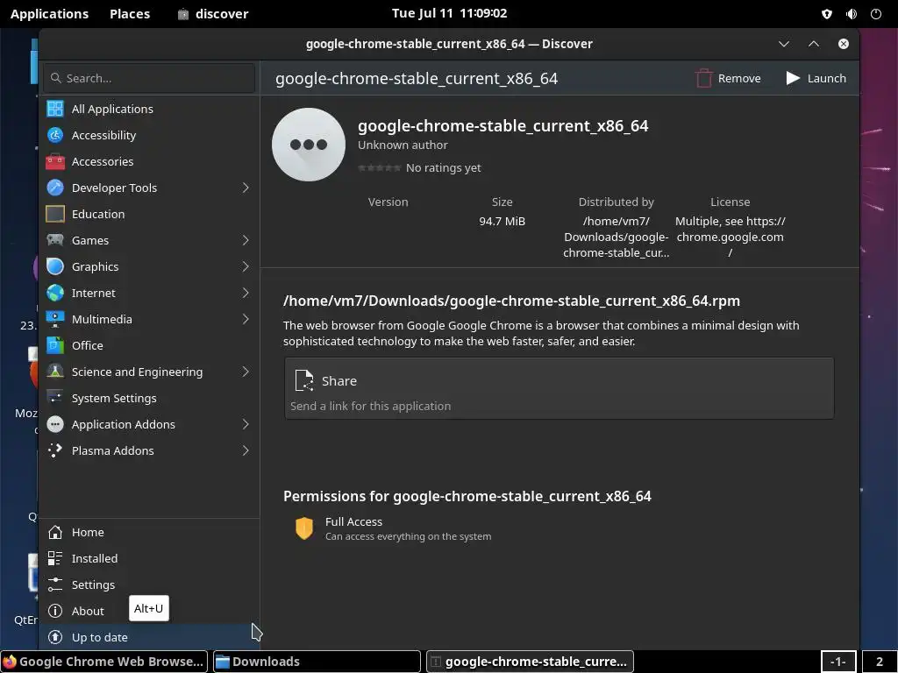Image resolution: width=898 pixels, height=673 pixels.
Task: Click the volume icon in system tray
Action: pos(852,14)
